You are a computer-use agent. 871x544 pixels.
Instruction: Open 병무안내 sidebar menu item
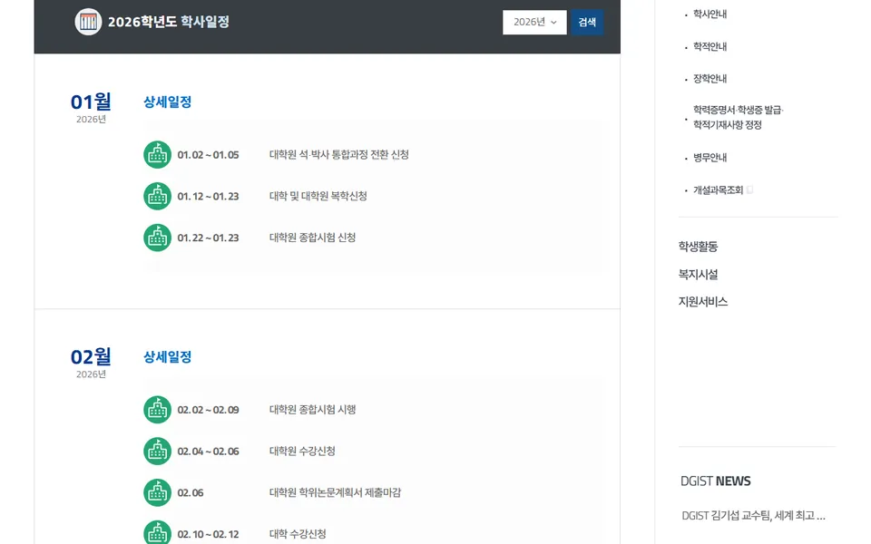point(710,158)
